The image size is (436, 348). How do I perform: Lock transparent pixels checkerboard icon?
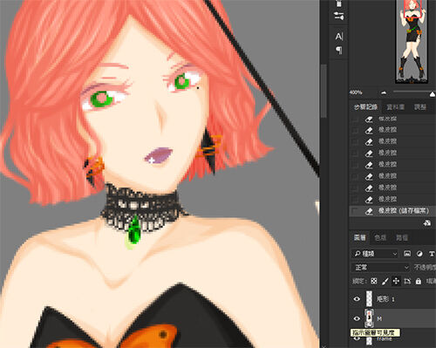click(x=374, y=281)
